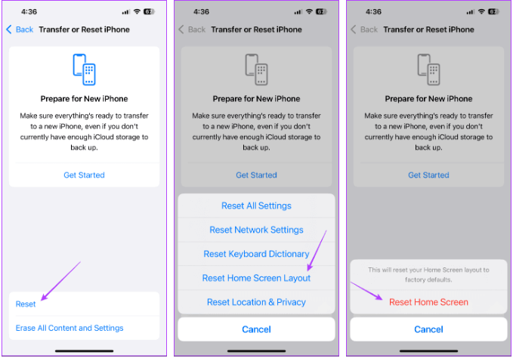The image size is (513, 358).
Task: Tap the home indicator bar on the first phone
Action: 85,351
